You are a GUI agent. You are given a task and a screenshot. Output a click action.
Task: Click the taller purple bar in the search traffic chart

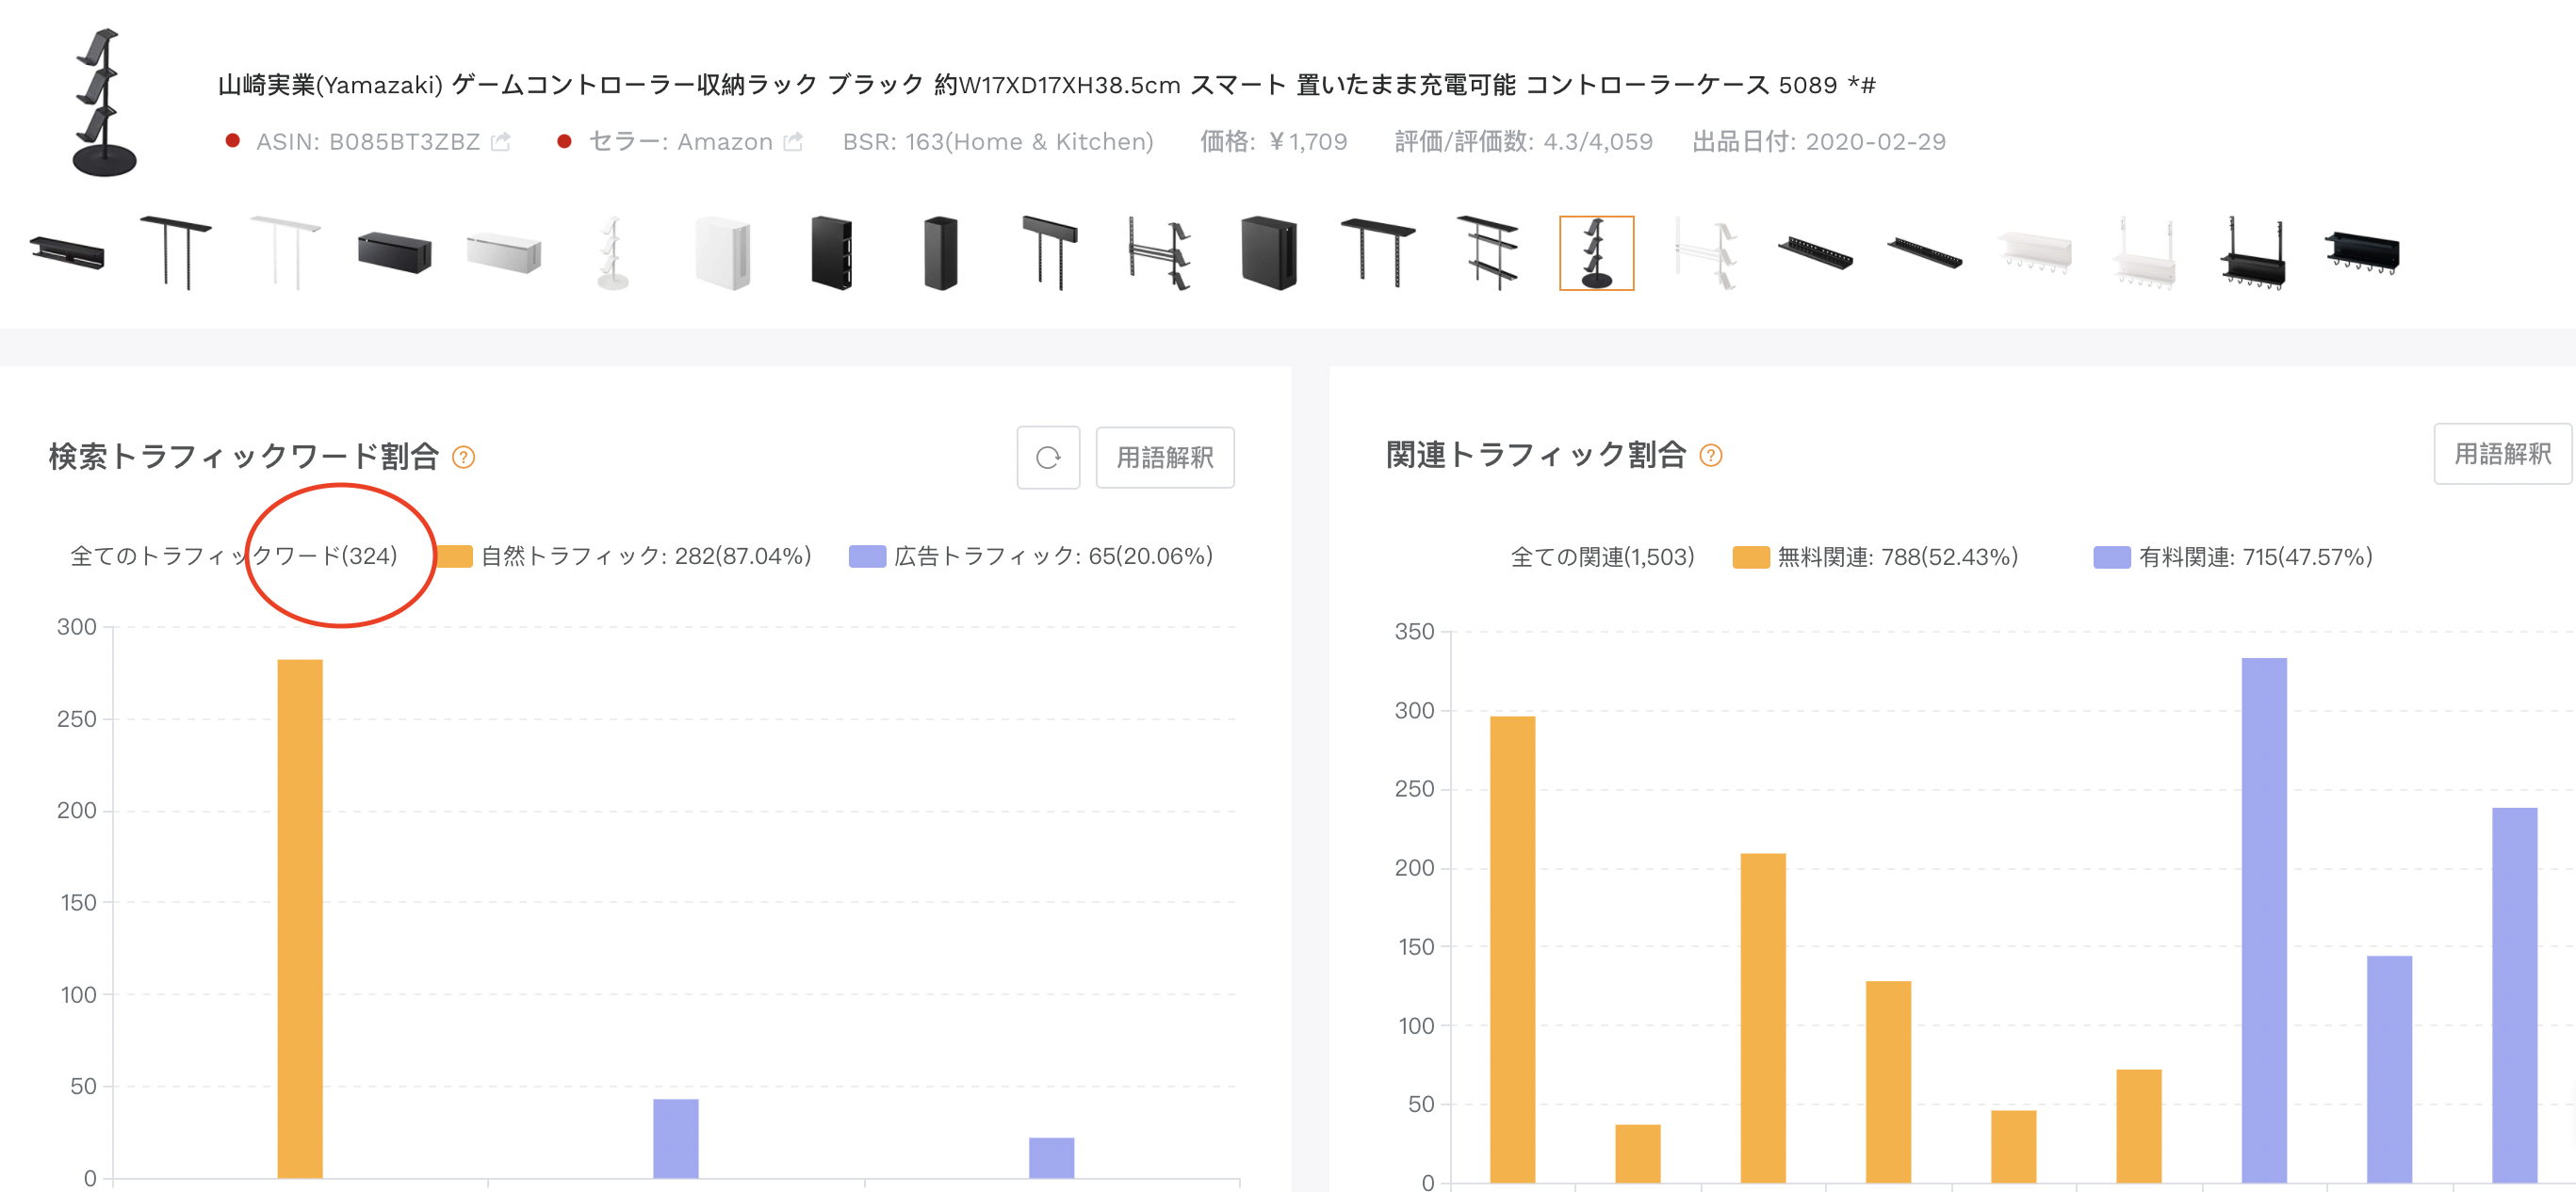[676, 1138]
